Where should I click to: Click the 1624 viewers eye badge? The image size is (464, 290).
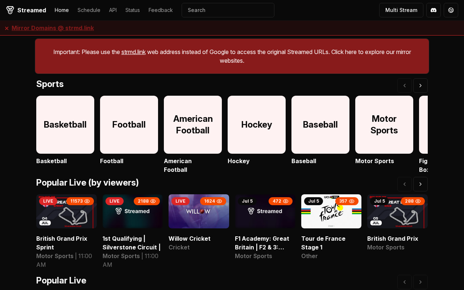tap(213, 201)
